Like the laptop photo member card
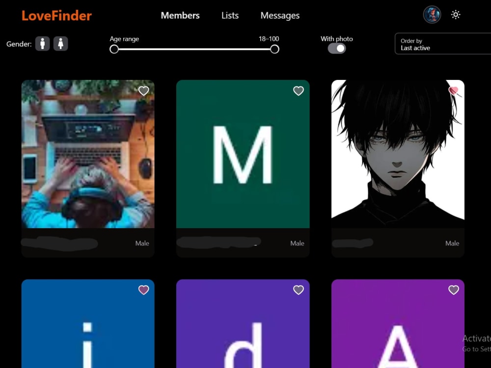 point(144,91)
